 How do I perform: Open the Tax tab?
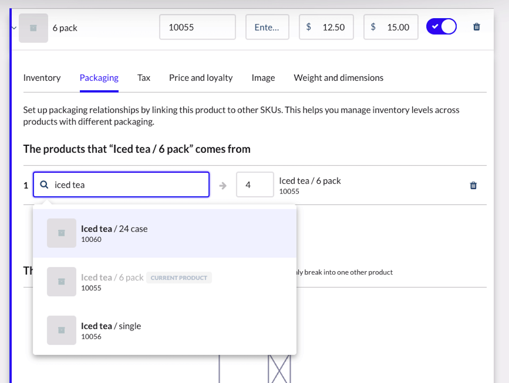(x=144, y=78)
